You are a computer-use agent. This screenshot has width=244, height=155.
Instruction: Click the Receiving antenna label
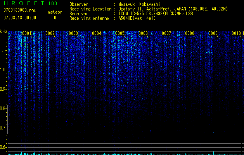(89, 18)
